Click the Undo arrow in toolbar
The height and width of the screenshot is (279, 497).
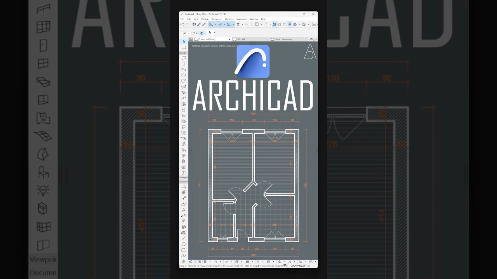(182, 24)
